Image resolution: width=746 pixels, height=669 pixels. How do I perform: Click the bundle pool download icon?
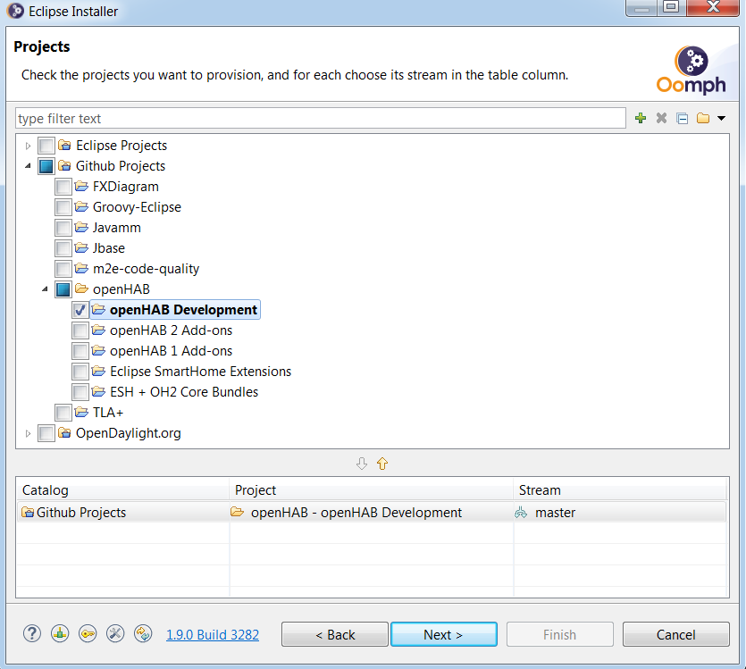[60, 633]
